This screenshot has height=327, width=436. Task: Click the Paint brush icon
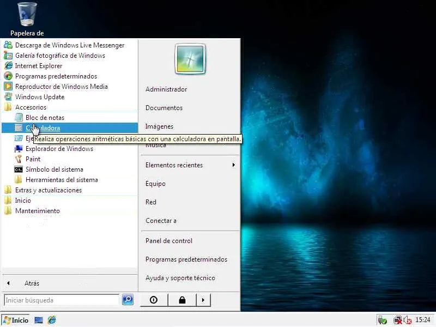pos(19,159)
